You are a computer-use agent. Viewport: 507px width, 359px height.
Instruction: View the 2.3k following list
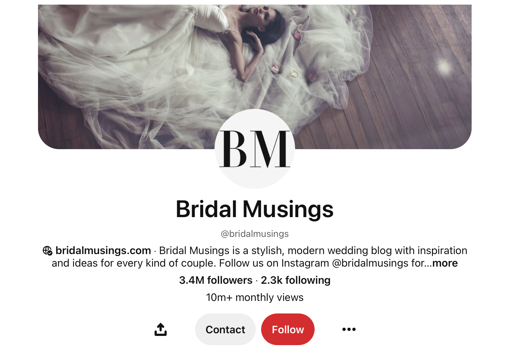pyautogui.click(x=295, y=280)
